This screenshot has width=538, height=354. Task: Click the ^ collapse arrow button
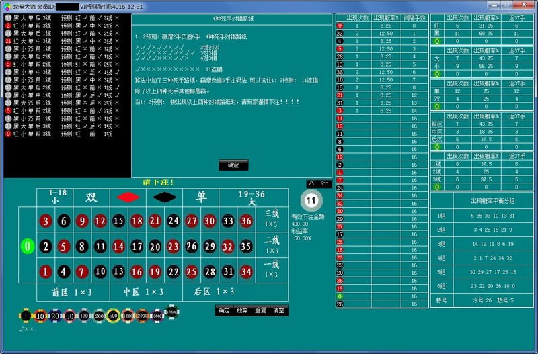point(311,183)
